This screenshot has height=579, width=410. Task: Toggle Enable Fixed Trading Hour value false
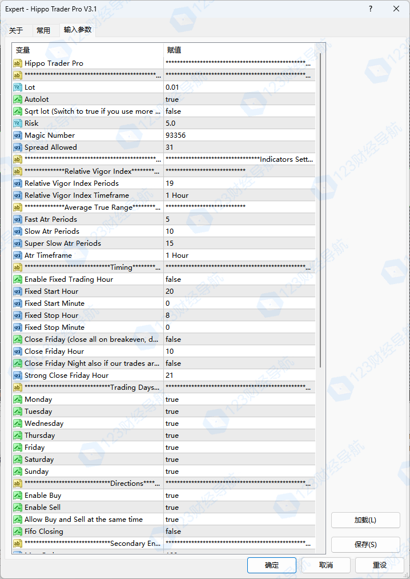[x=239, y=279]
